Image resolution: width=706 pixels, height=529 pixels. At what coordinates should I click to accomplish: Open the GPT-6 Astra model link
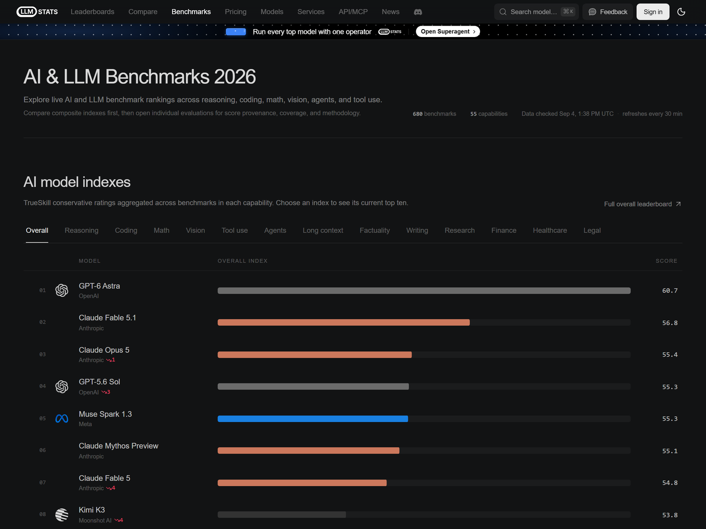[x=99, y=286]
